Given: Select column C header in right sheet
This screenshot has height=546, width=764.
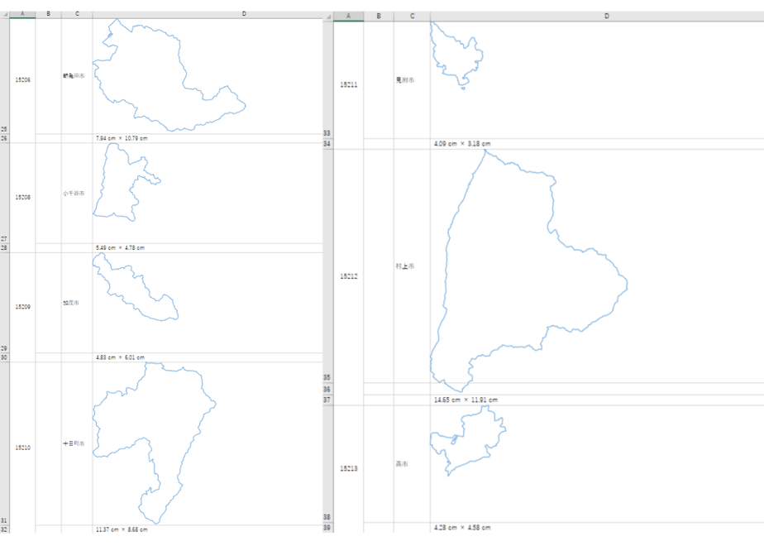Looking at the screenshot, I should pyautogui.click(x=413, y=16).
